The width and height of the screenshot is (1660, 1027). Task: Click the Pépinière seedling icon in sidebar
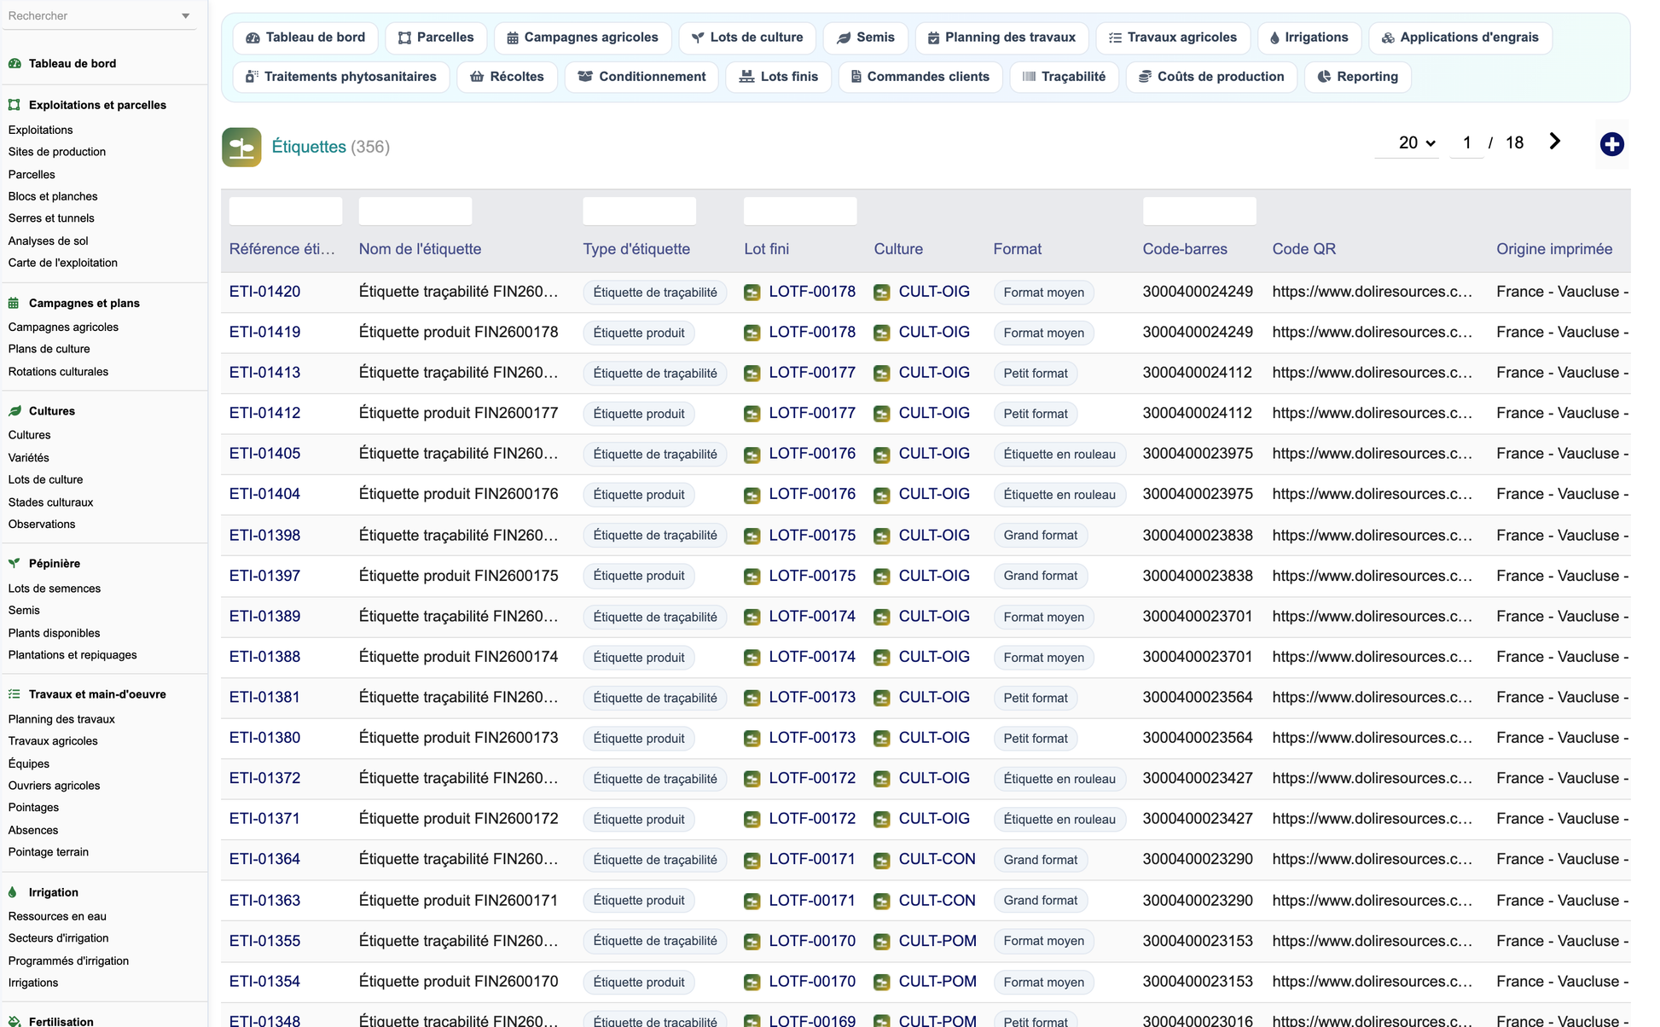pos(15,564)
